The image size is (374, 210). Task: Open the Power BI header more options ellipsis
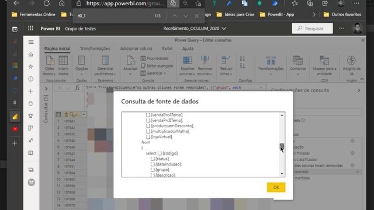pyautogui.click(x=341, y=29)
